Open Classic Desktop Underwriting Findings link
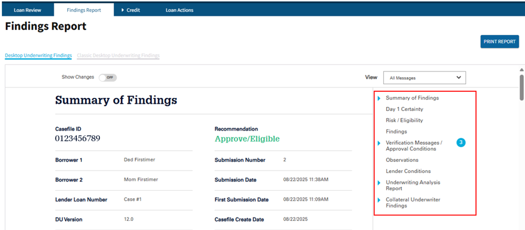 click(118, 55)
